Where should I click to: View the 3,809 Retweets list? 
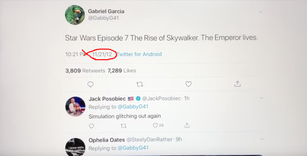85,71
